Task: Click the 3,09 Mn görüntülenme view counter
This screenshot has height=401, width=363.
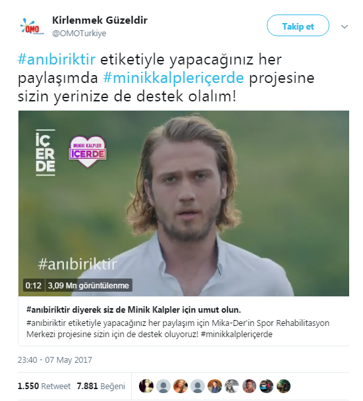Action: 88,285
